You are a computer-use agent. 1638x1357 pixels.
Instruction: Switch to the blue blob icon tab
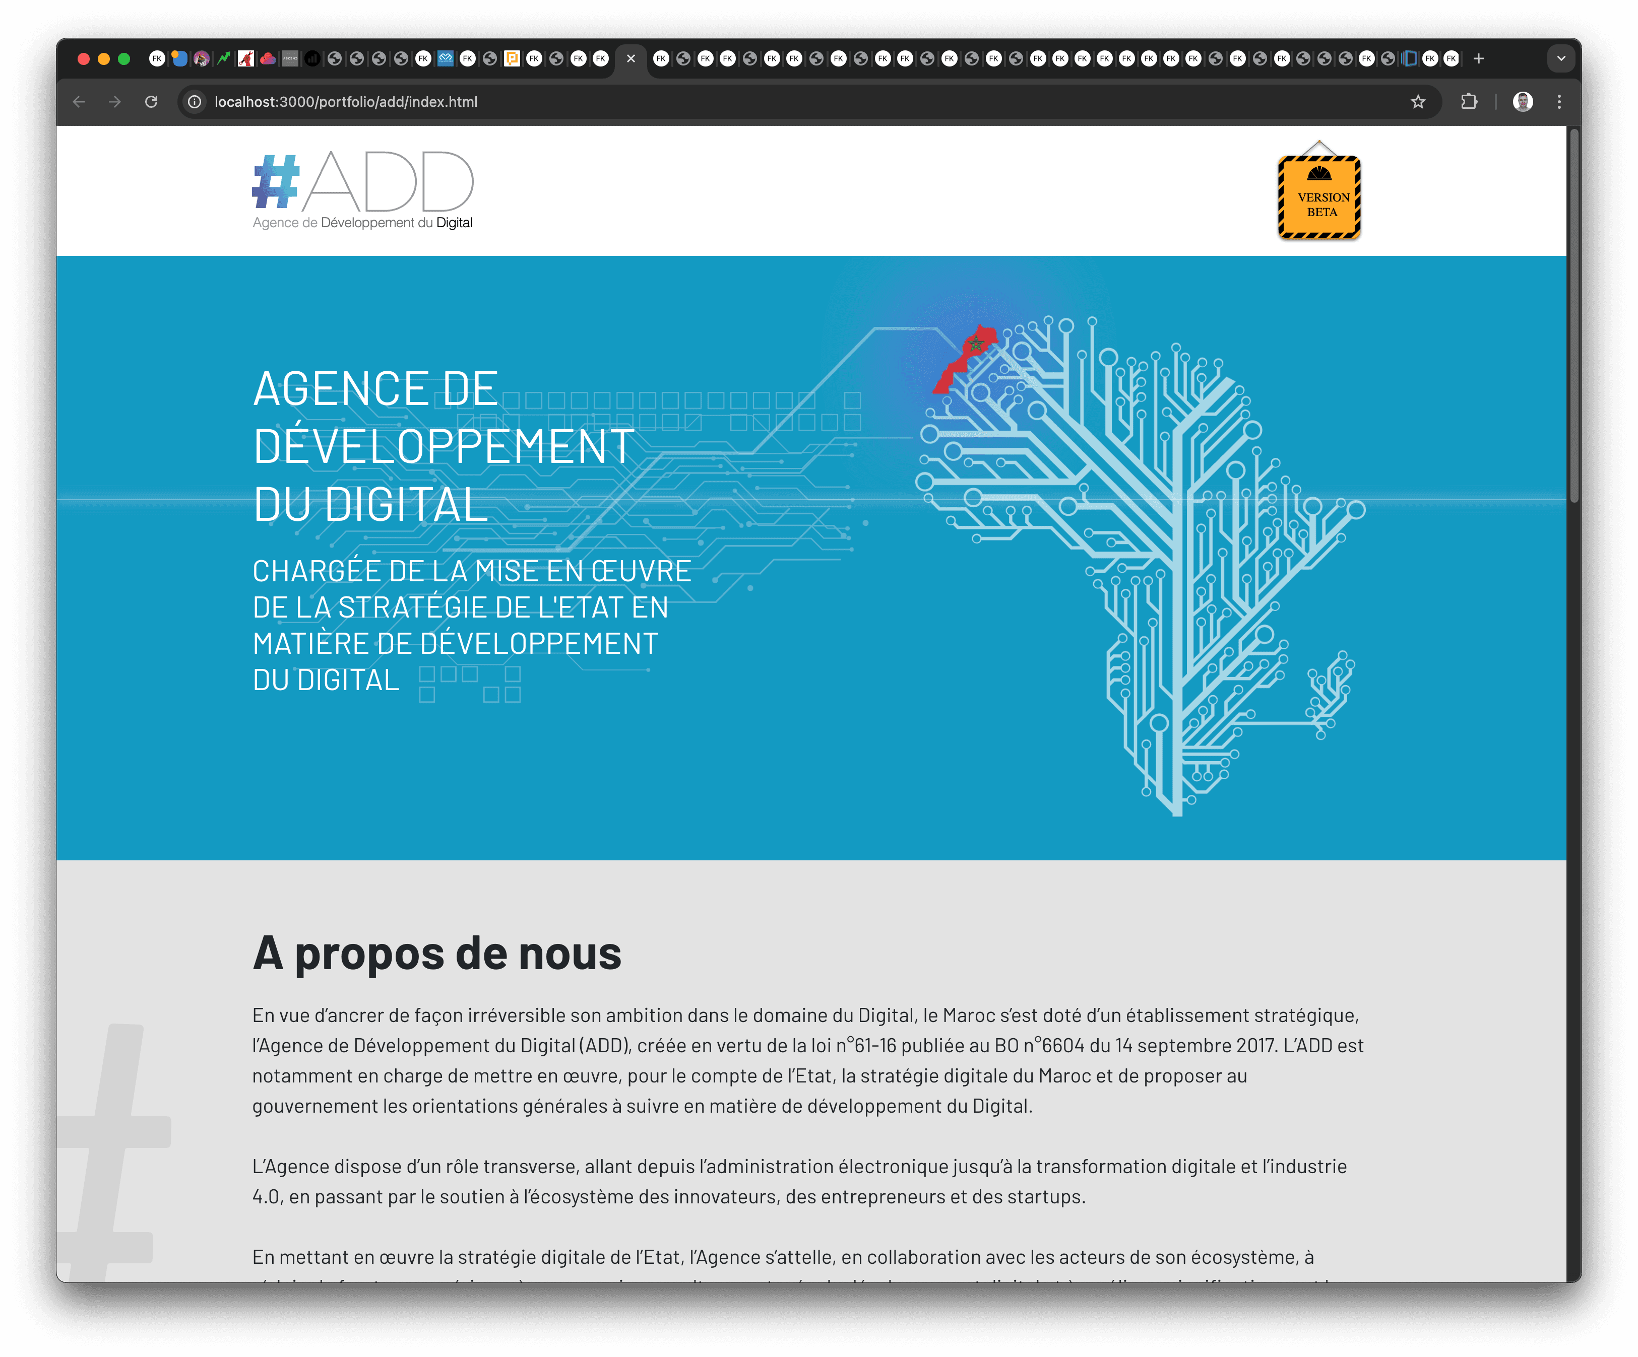click(x=179, y=58)
